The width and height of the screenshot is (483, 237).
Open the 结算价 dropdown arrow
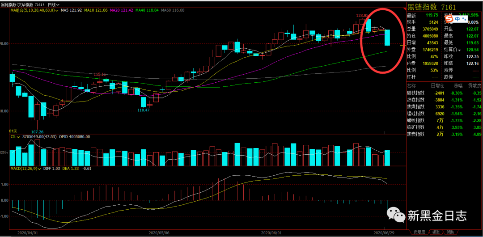tap(459, 50)
